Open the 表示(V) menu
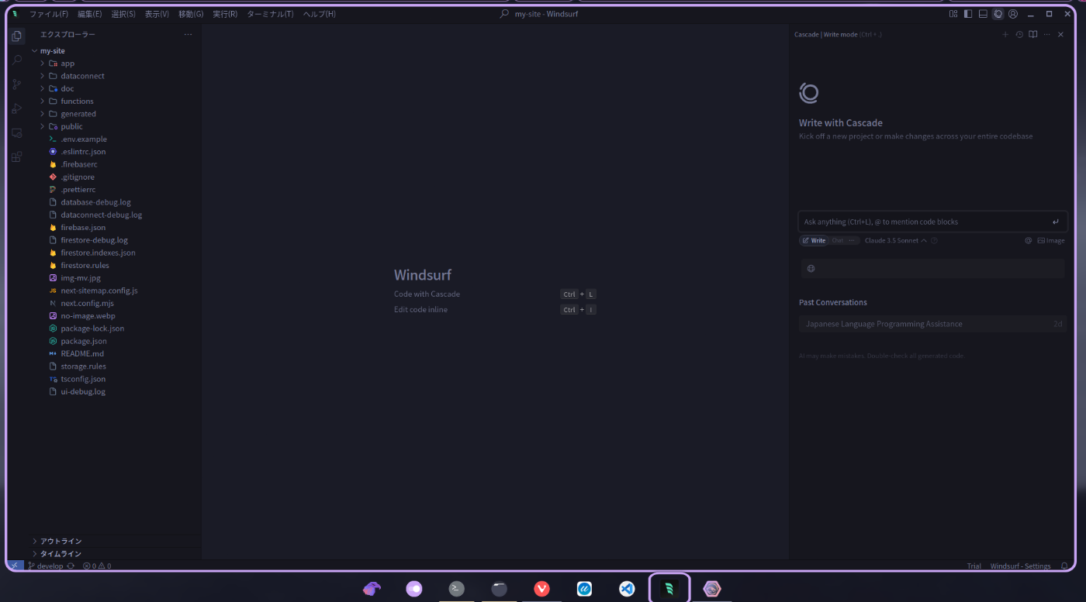The width and height of the screenshot is (1086, 602). 157,14
